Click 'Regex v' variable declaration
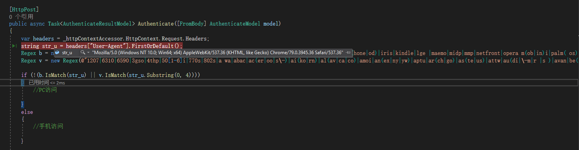Image resolution: width=579 pixels, height=150 pixels. (x=32, y=60)
